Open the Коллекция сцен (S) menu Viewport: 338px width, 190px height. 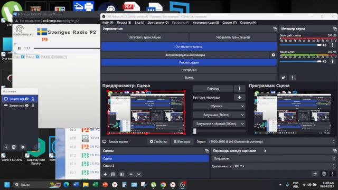pos(205,23)
